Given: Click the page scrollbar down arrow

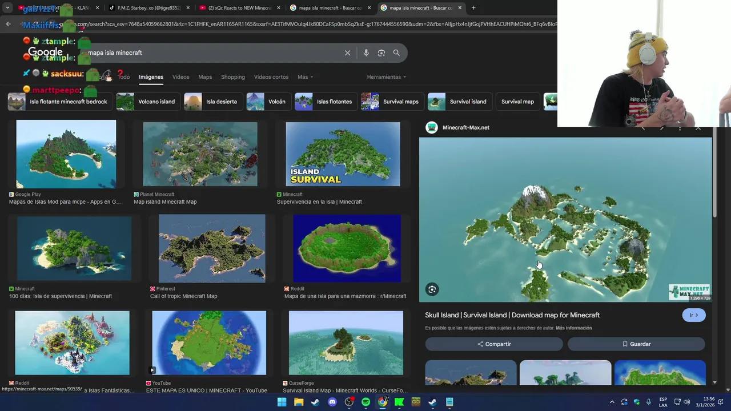Looking at the screenshot, I should point(728,390).
